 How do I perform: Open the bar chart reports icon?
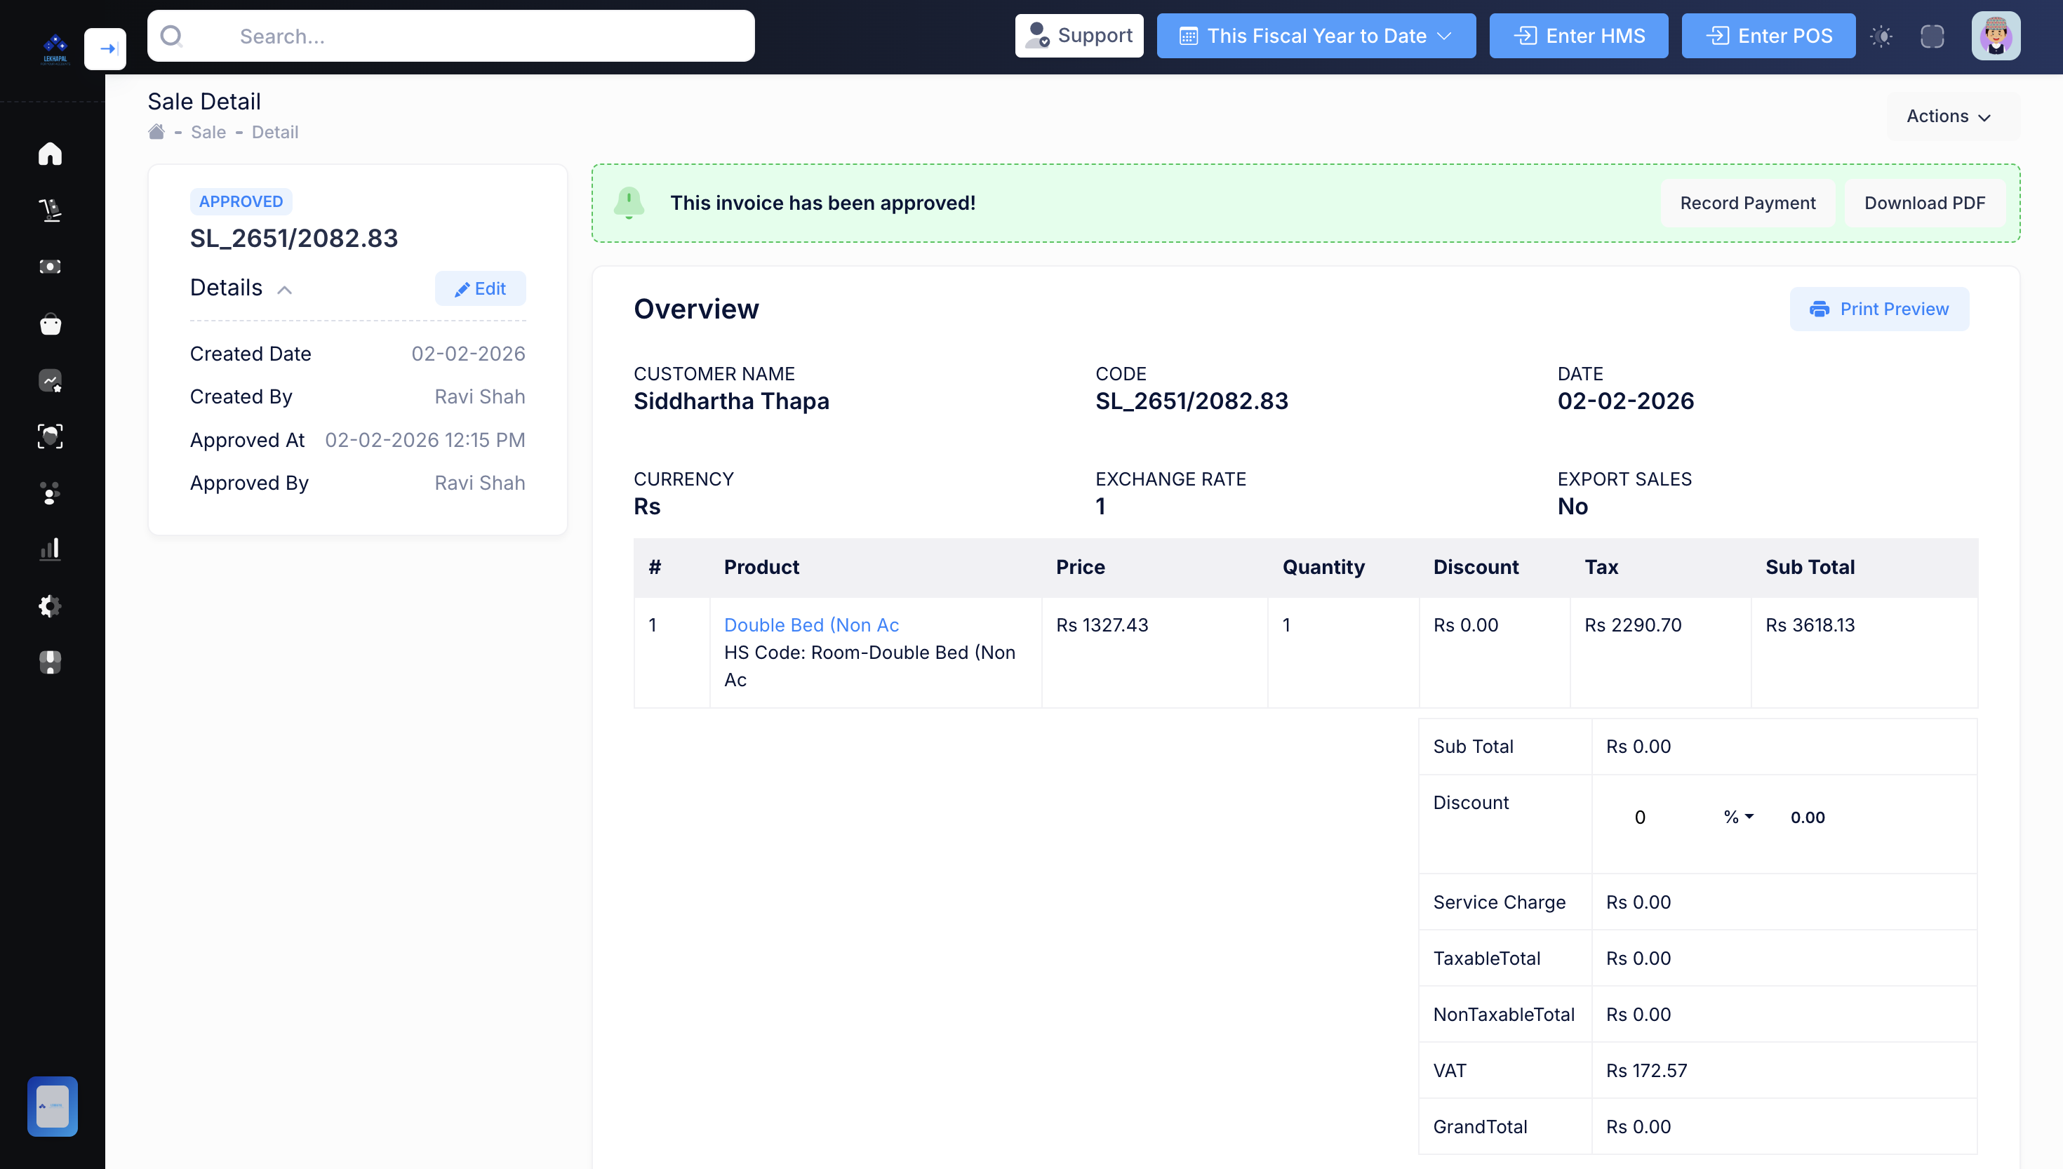click(50, 549)
